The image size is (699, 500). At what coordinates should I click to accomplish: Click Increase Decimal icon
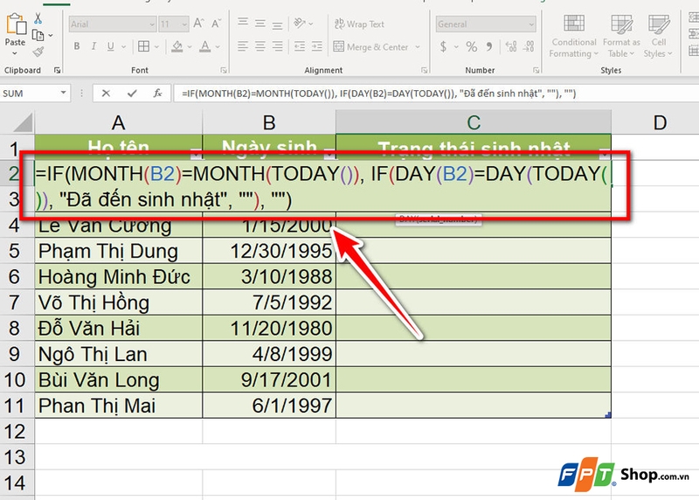click(x=511, y=46)
